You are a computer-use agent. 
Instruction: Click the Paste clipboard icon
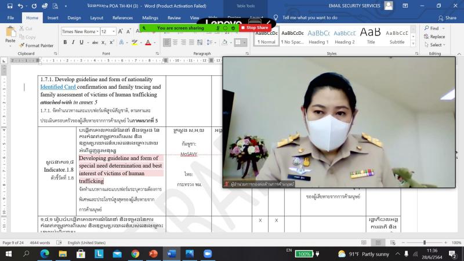click(10, 32)
